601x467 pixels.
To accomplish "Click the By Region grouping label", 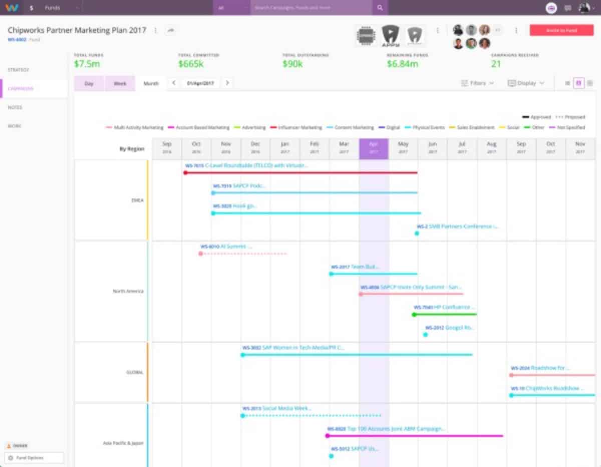I will pos(132,149).
